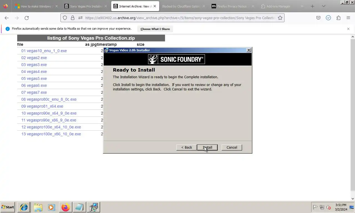The height and width of the screenshot is (213, 355).
Task: Open the 07 vegas7.exe link
Action: 34,92
